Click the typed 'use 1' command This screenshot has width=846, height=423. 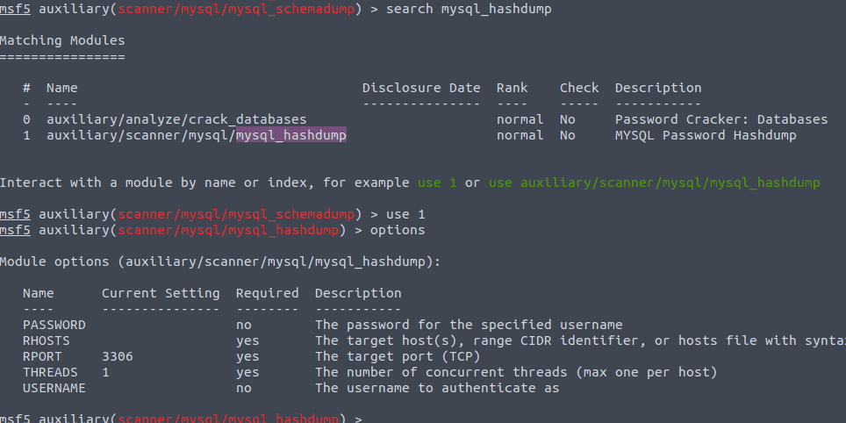[405, 214]
